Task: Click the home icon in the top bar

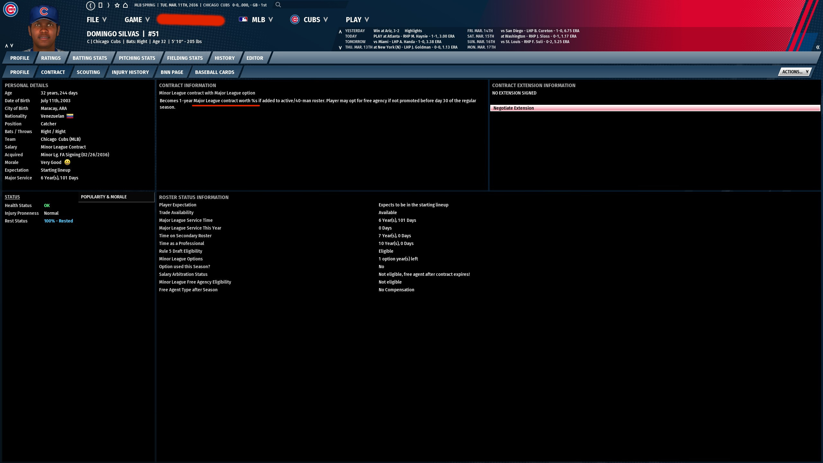Action: (125, 5)
